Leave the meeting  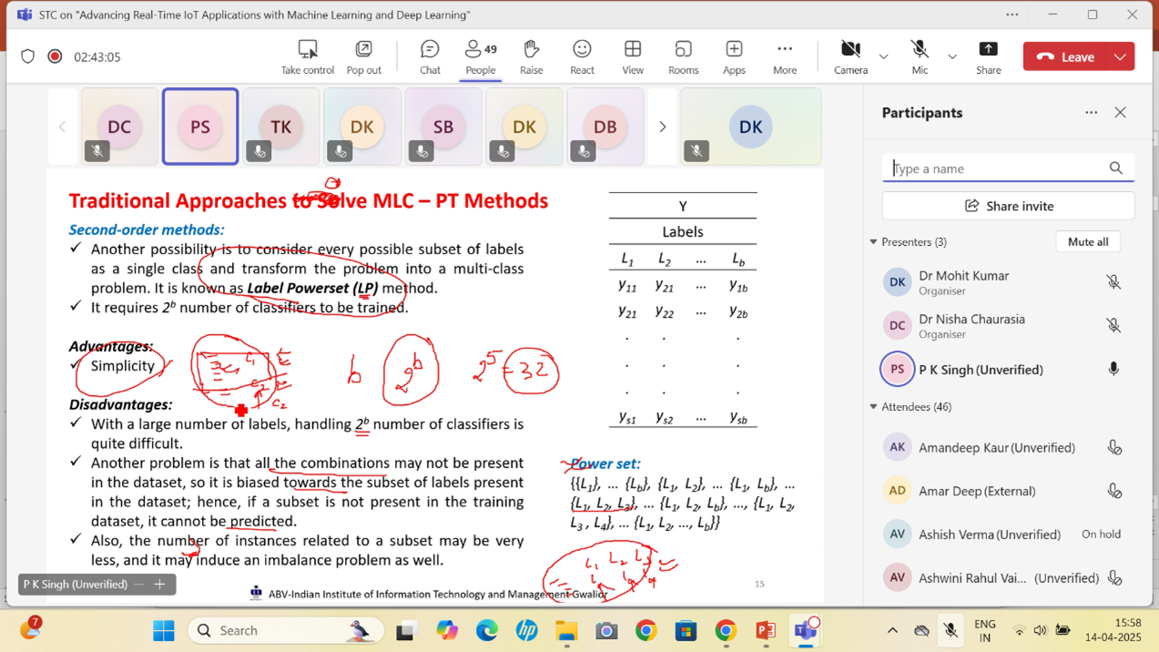tap(1065, 56)
